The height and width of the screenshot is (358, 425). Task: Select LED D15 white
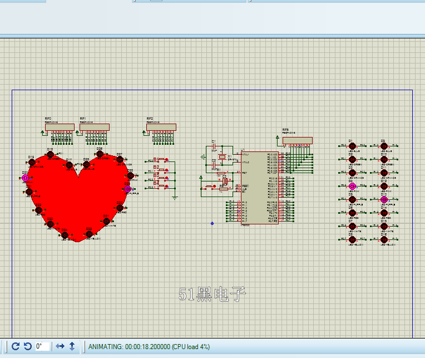(x=384, y=226)
